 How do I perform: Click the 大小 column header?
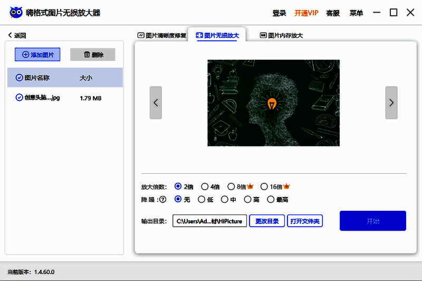[86, 78]
